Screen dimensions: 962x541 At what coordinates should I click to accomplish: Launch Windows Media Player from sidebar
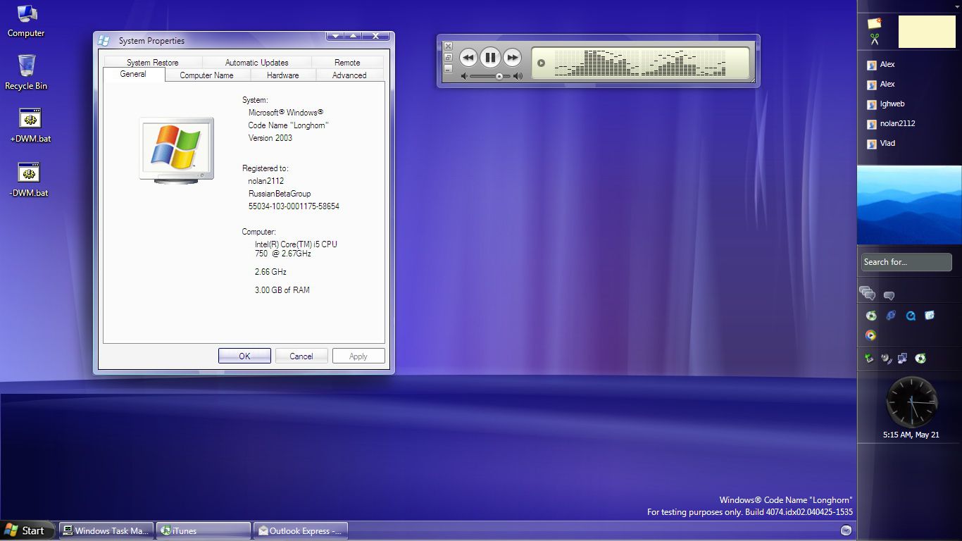pyautogui.click(x=871, y=335)
